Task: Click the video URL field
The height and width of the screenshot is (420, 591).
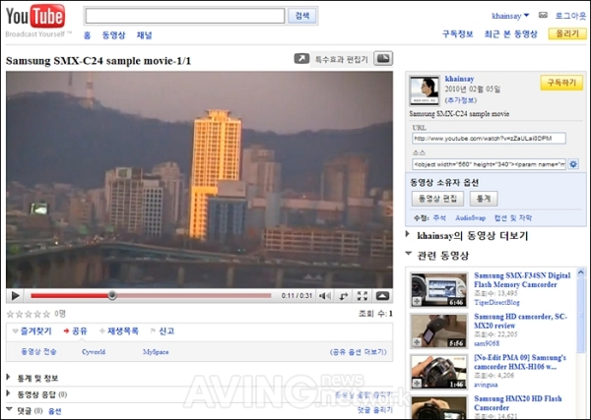Action: pyautogui.click(x=489, y=139)
